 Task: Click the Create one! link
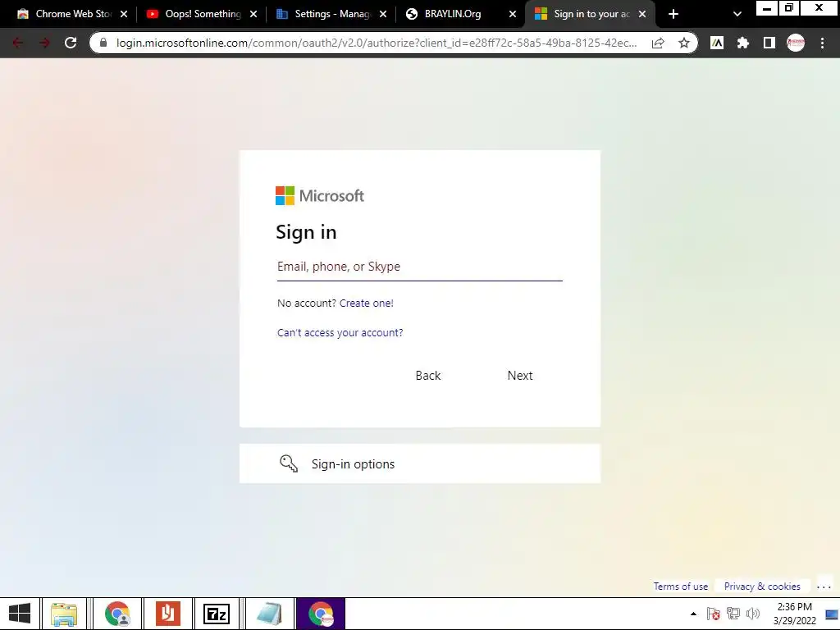(367, 304)
